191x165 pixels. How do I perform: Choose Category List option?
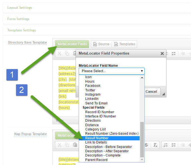(x=95, y=129)
